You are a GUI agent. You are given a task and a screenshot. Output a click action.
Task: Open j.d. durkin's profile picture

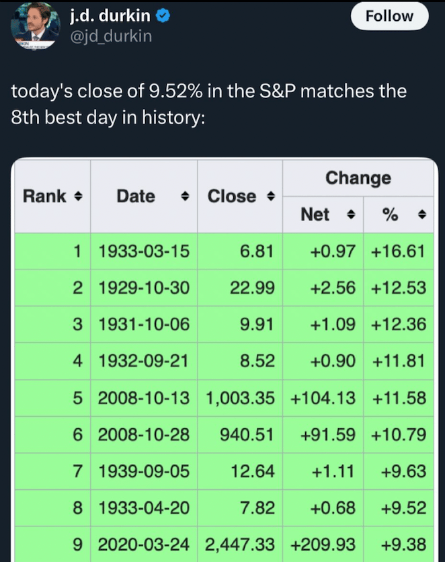tap(35, 26)
